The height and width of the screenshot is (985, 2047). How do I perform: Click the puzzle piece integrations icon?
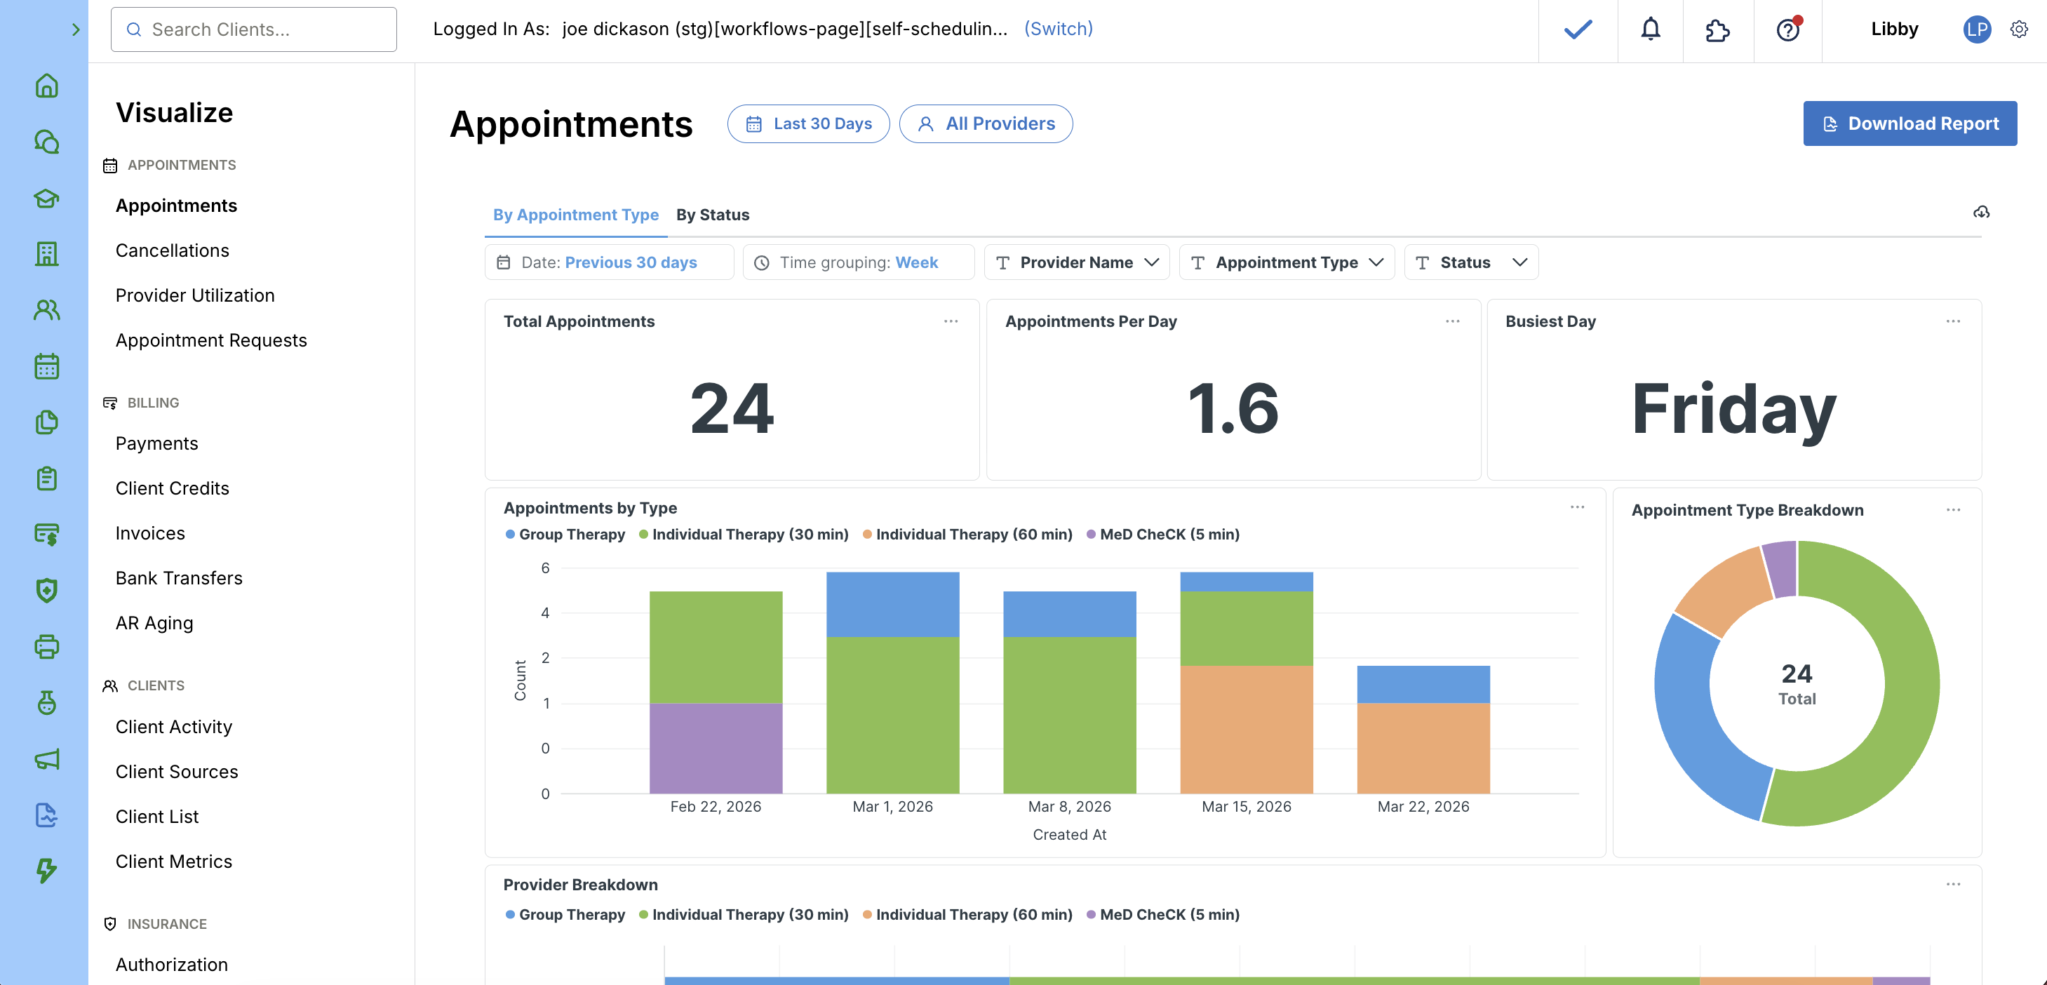[1717, 30]
